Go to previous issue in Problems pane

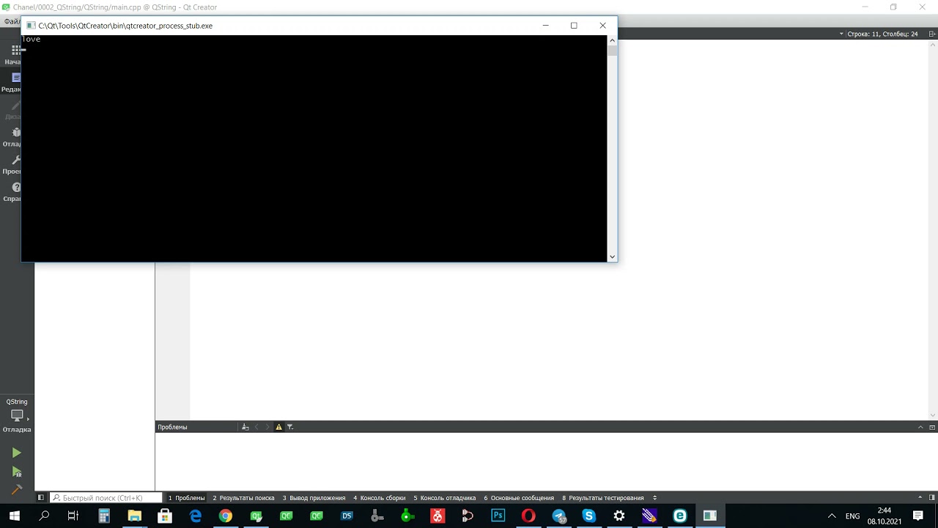click(256, 427)
